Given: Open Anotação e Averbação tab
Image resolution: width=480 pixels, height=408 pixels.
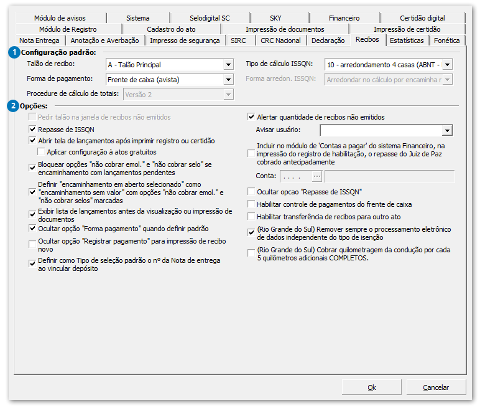Looking at the screenshot, I should (x=104, y=40).
